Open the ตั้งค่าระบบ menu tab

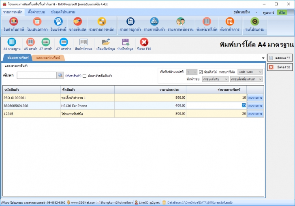click(37, 12)
